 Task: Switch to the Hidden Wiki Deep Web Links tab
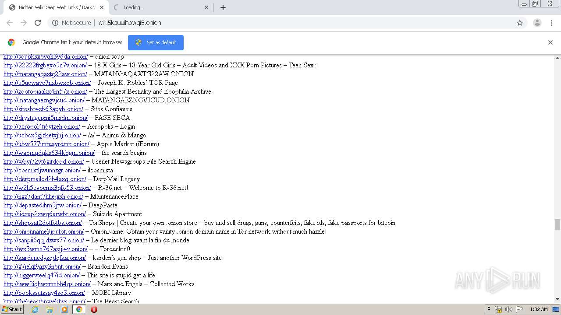pos(56,7)
